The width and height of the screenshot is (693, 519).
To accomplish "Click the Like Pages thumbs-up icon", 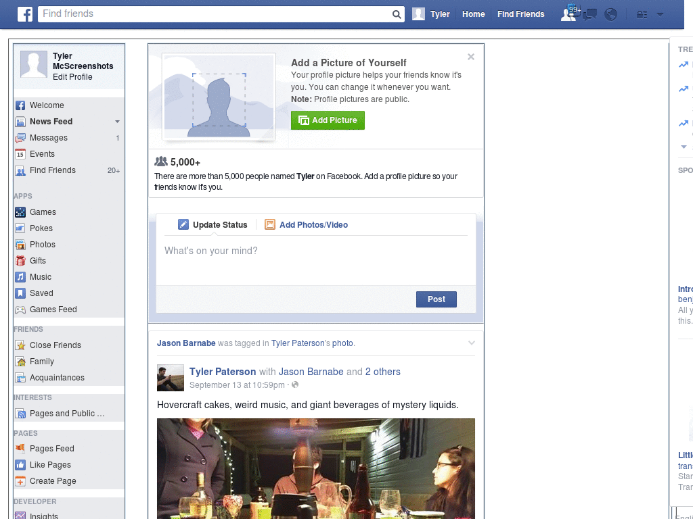I will tap(20, 465).
